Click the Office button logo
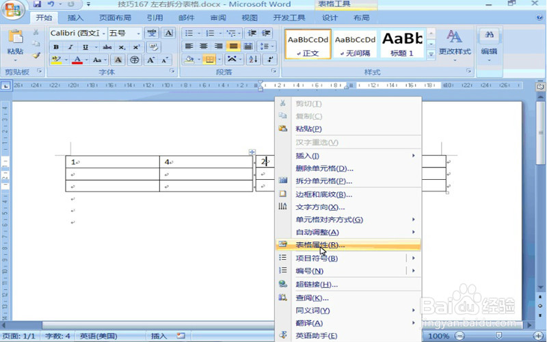Image resolution: width=547 pixels, height=342 pixels. point(12,10)
